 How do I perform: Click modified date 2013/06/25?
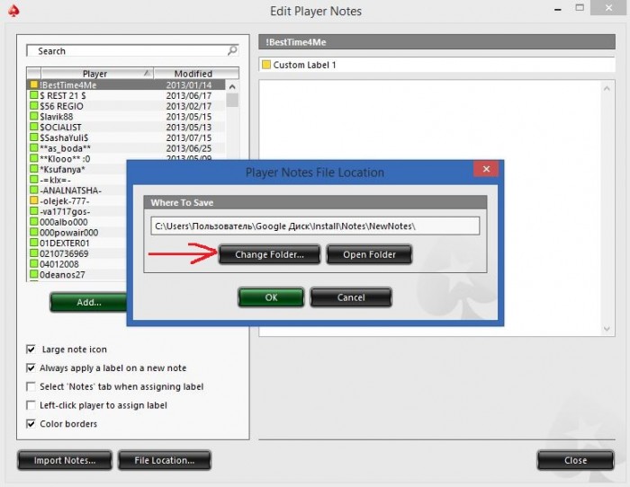click(x=188, y=148)
